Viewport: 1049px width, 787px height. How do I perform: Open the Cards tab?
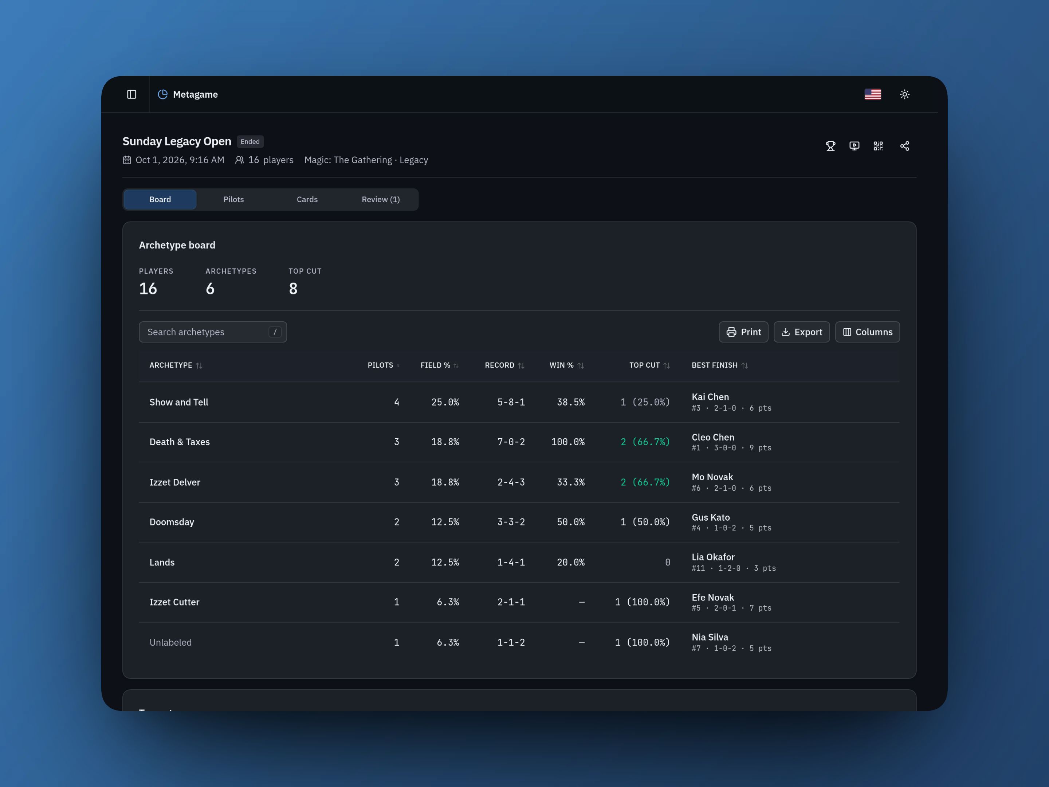click(307, 200)
